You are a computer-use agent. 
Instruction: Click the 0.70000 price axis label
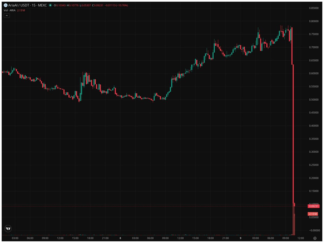314,47
